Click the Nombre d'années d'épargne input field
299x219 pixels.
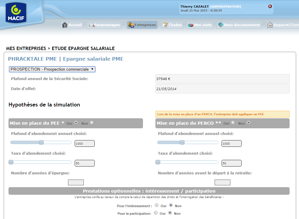(x=76, y=182)
